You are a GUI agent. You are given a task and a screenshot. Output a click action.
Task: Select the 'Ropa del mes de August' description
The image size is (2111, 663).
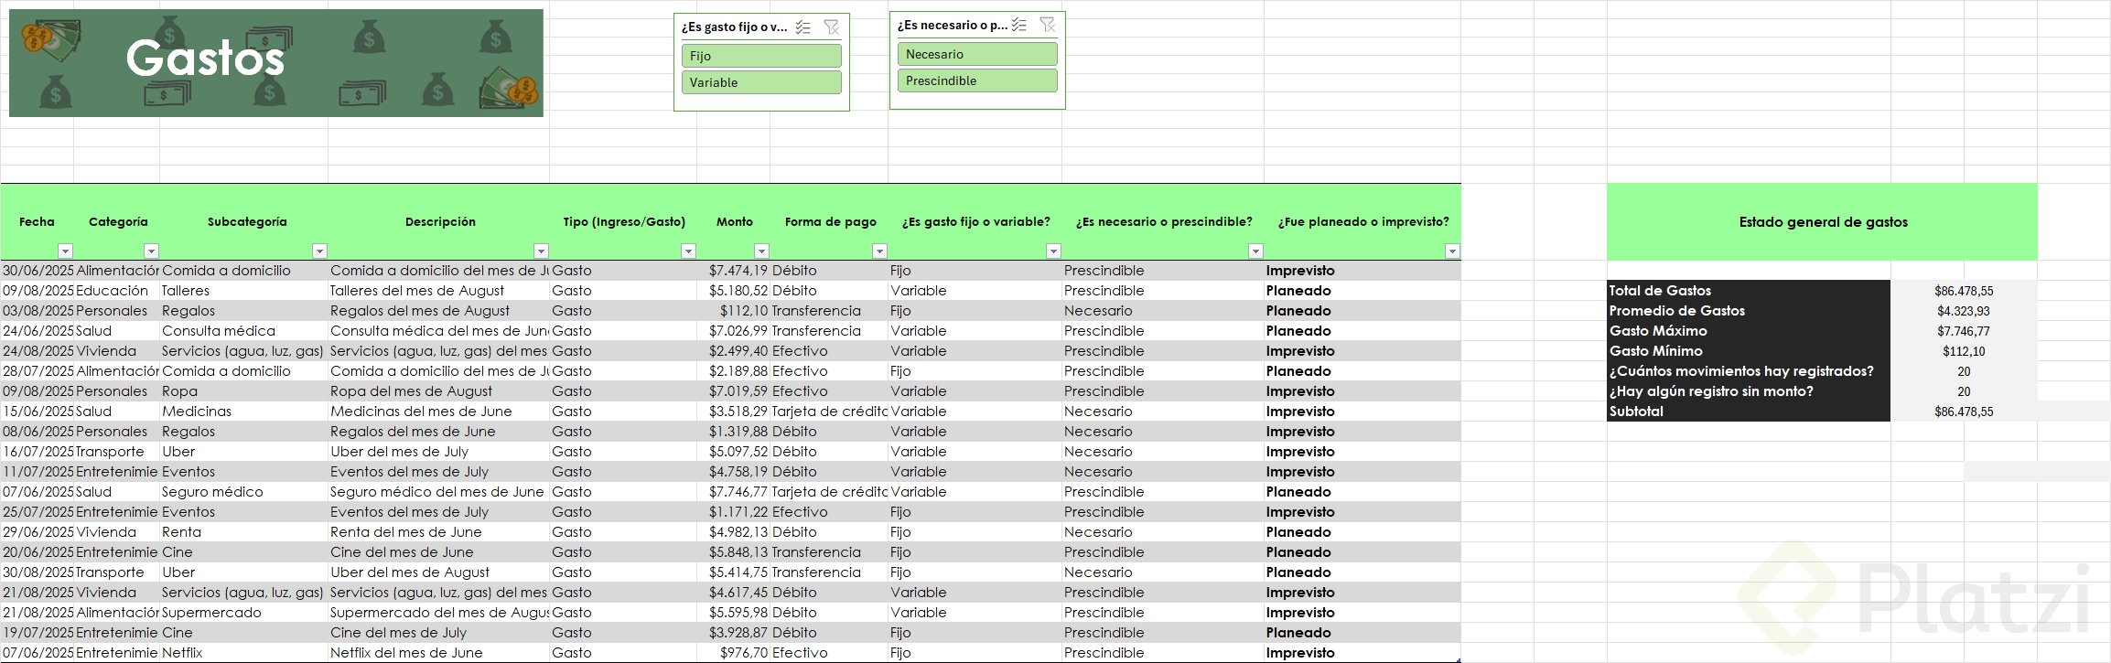pos(439,391)
